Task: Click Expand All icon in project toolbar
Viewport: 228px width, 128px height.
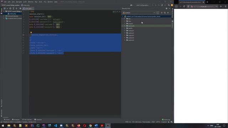Action: 14,9
